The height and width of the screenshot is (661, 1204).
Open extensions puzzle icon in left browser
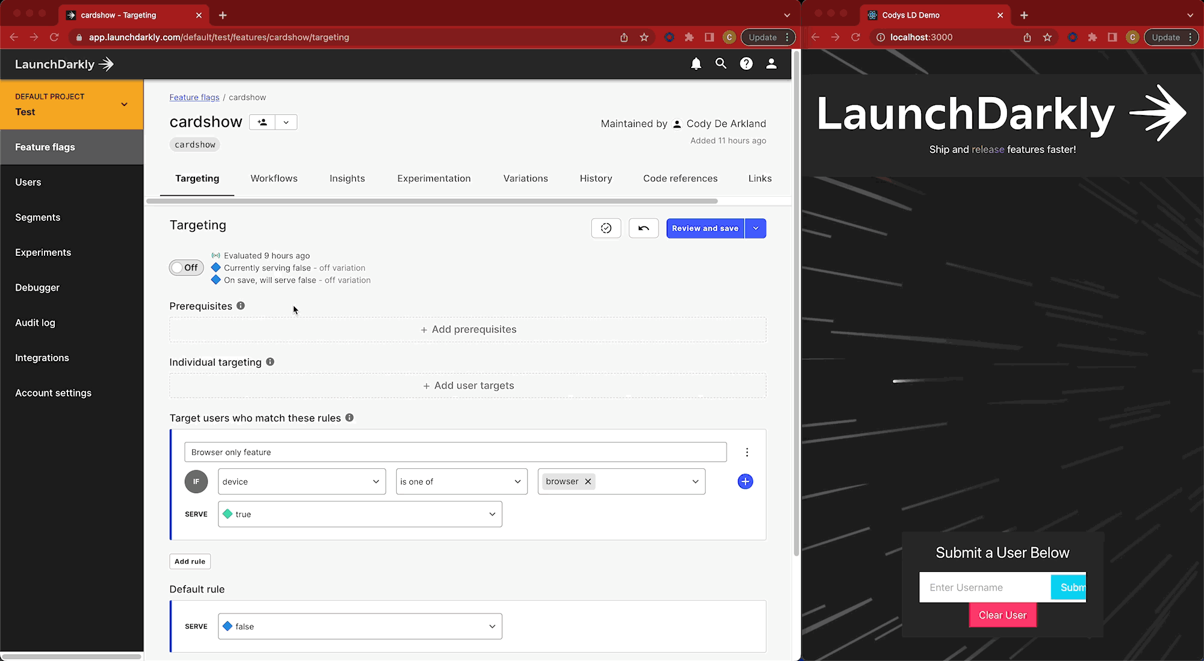[x=689, y=37]
